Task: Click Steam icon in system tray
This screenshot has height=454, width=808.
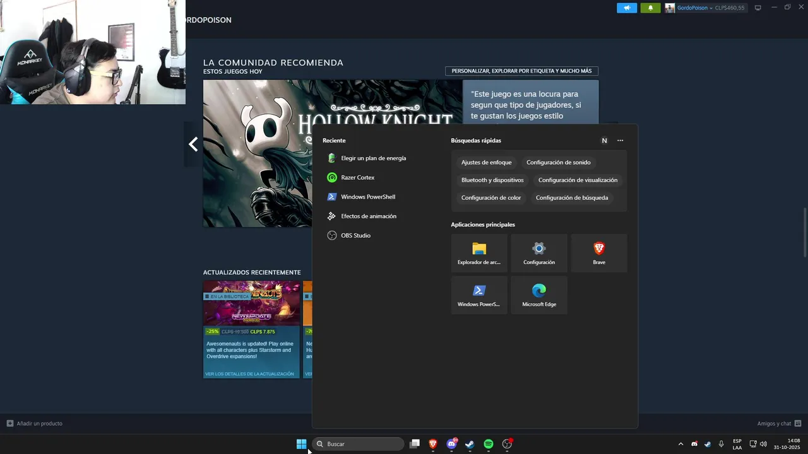Action: [x=708, y=444]
